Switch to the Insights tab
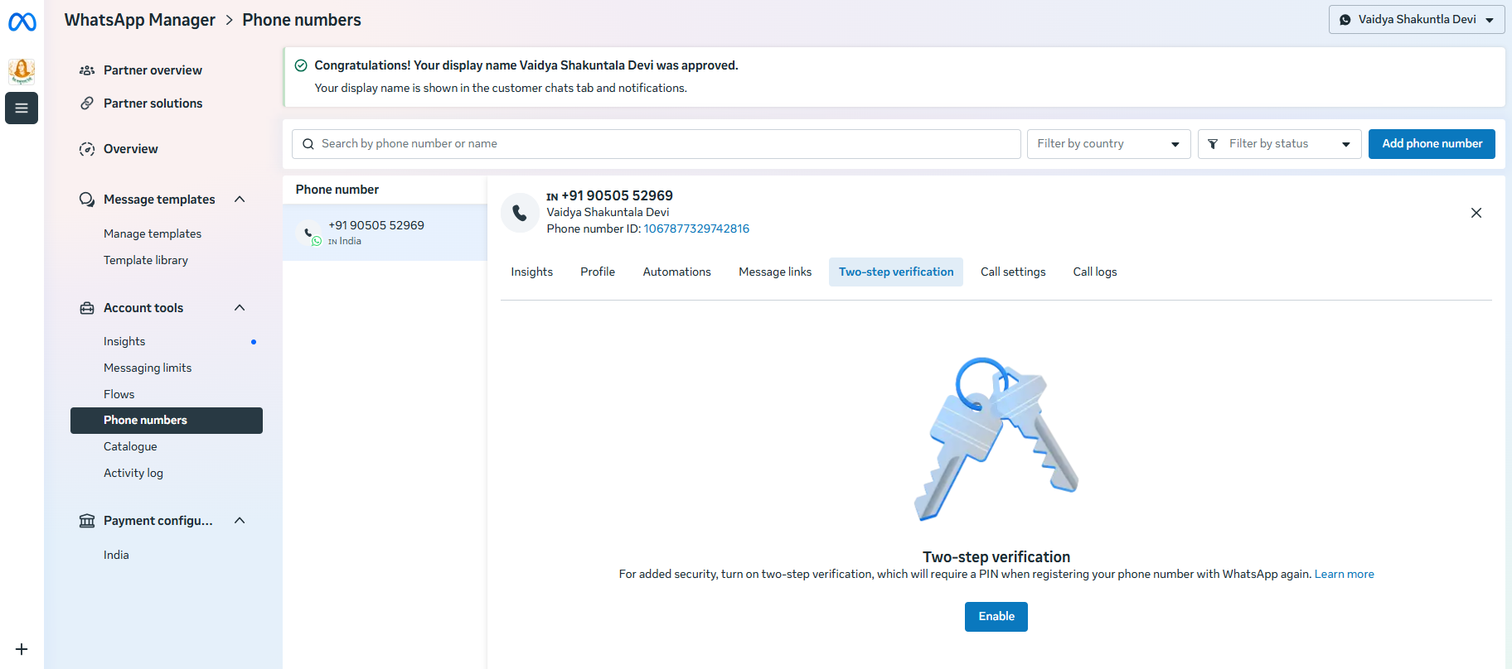 pyautogui.click(x=532, y=272)
